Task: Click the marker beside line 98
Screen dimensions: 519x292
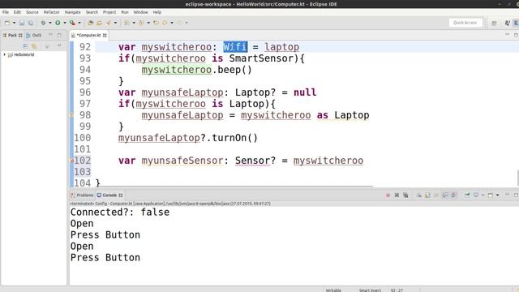Action: (71, 115)
